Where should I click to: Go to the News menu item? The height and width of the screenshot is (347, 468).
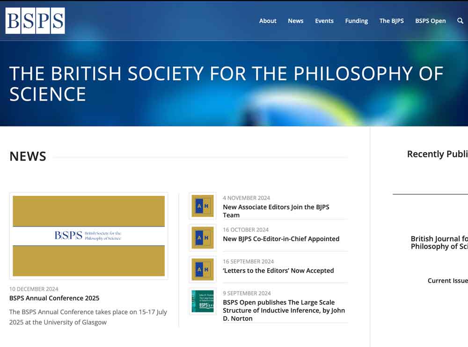[x=295, y=21]
